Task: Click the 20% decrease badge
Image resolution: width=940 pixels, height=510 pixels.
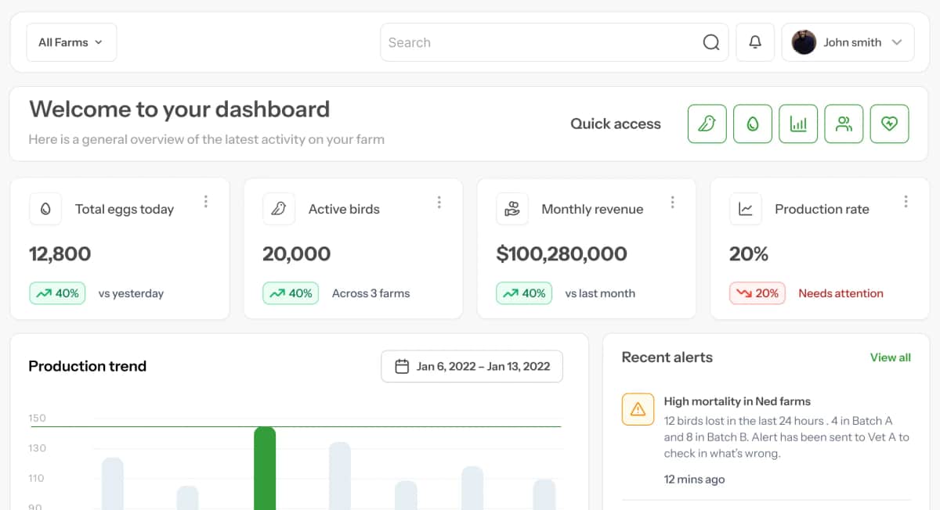Action: pos(757,293)
